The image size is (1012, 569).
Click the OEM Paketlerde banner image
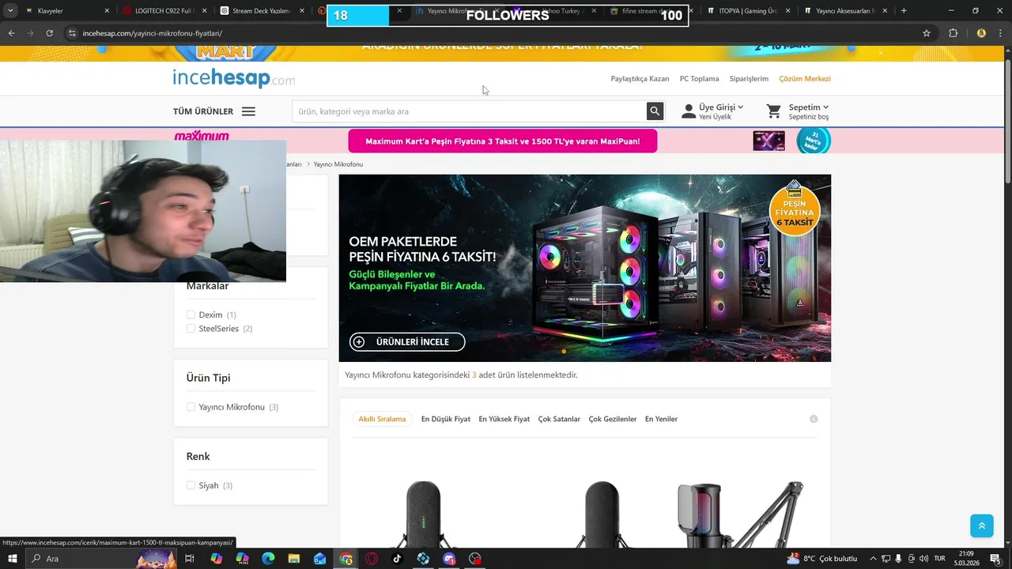(585, 268)
